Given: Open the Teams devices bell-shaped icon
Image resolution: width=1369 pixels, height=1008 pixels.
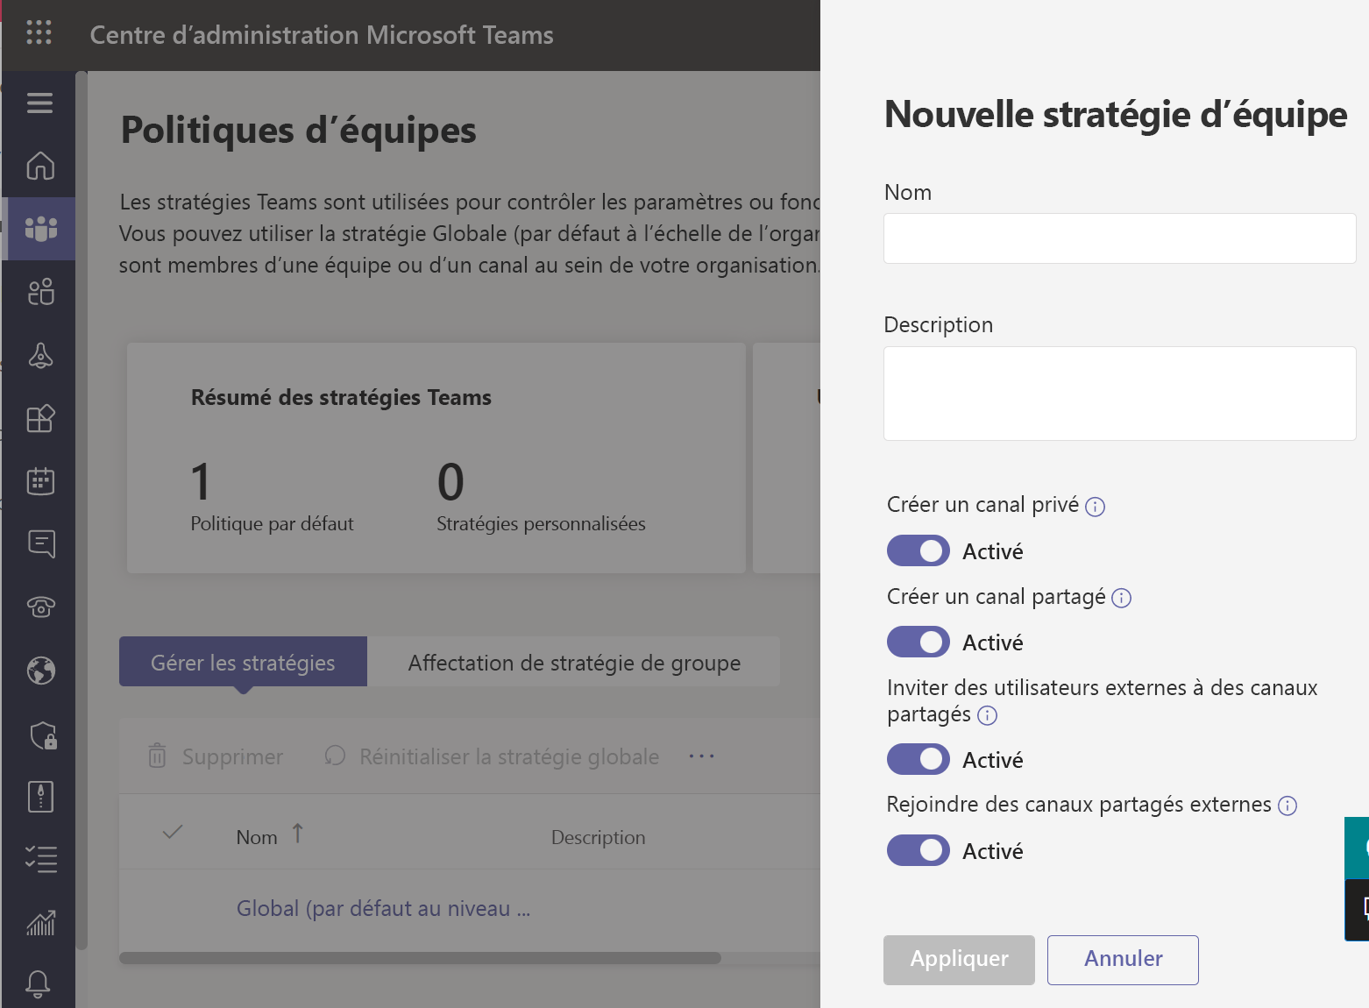Looking at the screenshot, I should (x=40, y=355).
